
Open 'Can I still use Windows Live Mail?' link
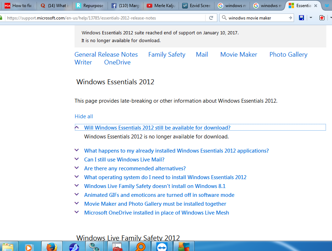tap(124, 160)
